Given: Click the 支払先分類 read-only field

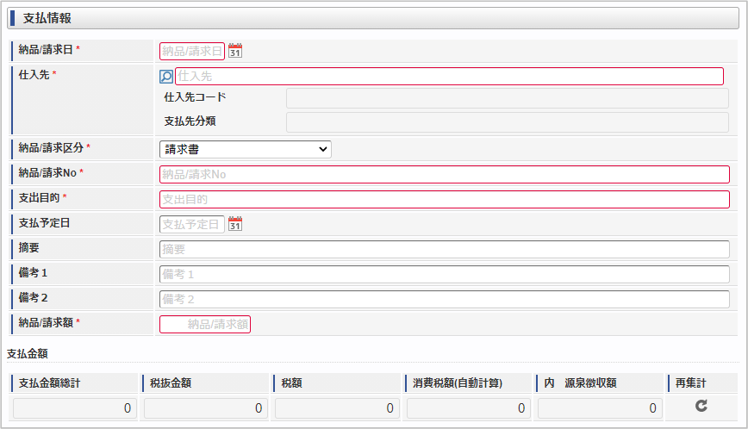Looking at the screenshot, I should pyautogui.click(x=507, y=122).
